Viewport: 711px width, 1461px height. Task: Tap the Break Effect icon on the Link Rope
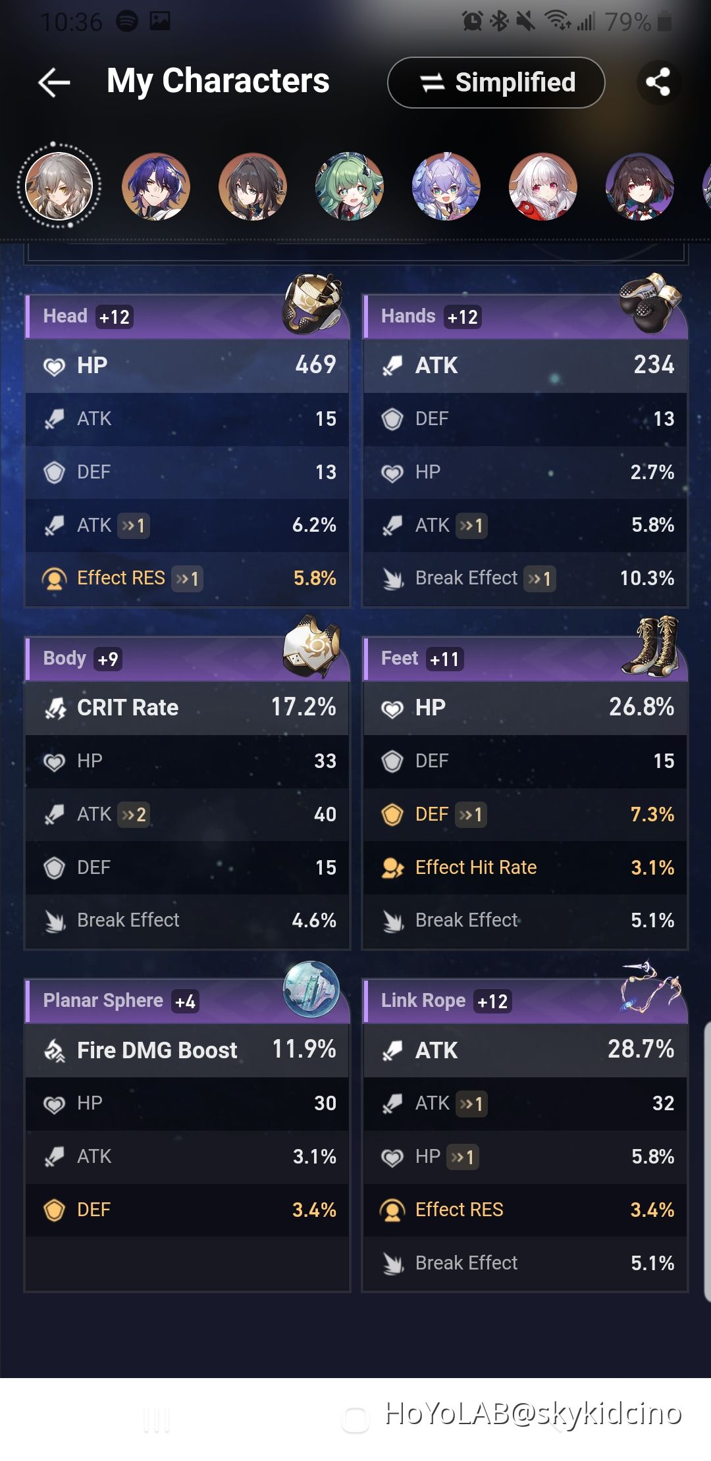point(393,1262)
